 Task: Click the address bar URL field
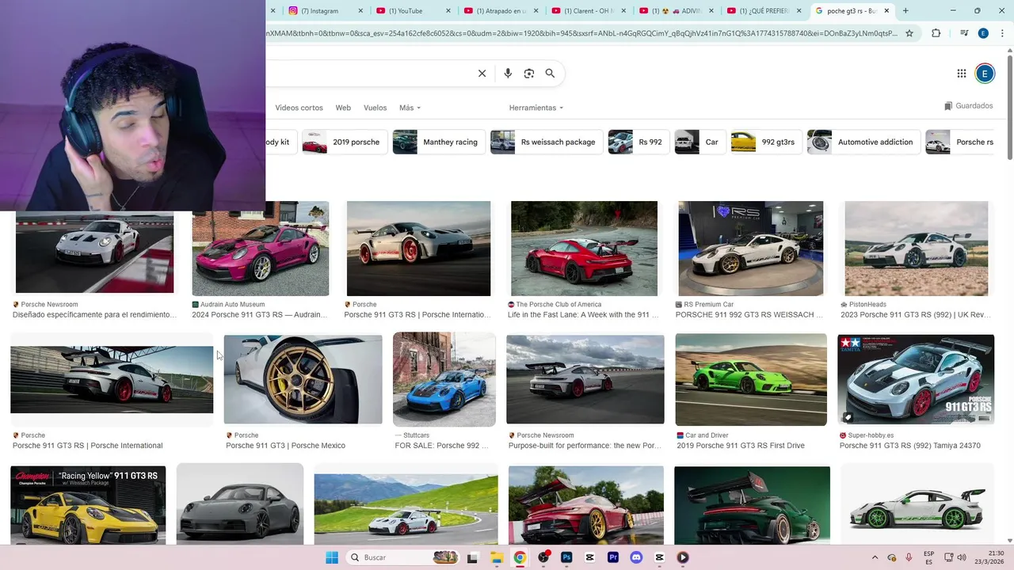click(x=582, y=33)
